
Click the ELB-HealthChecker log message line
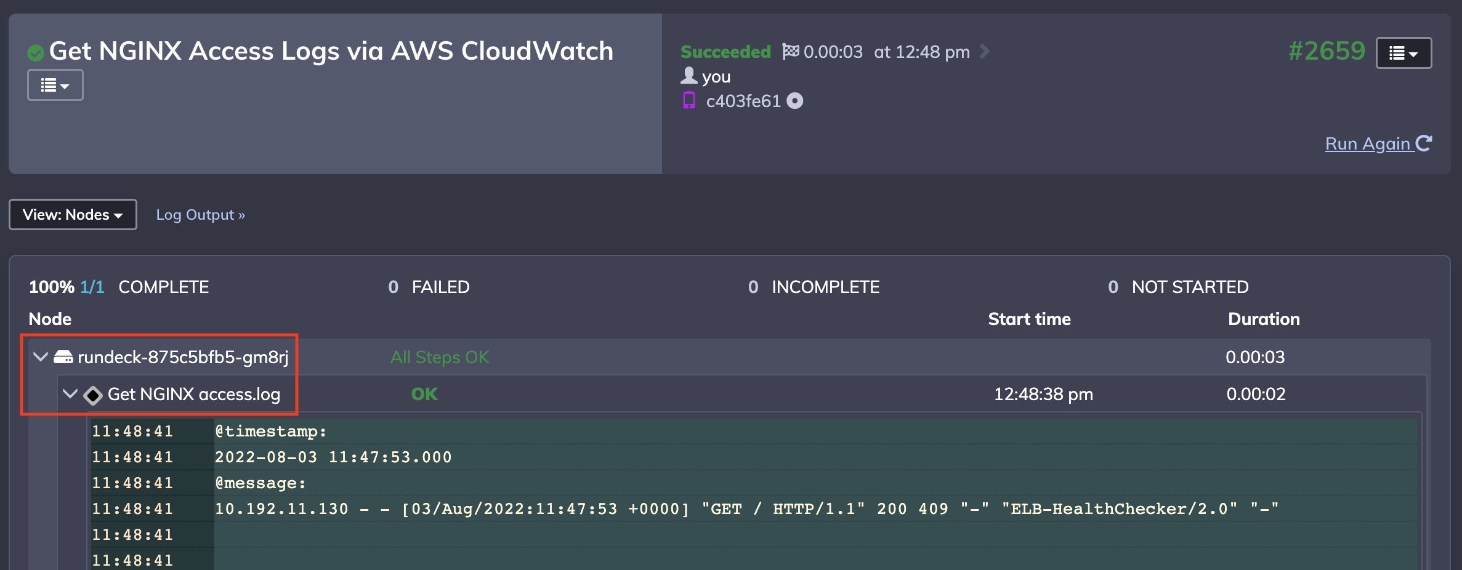coord(746,509)
